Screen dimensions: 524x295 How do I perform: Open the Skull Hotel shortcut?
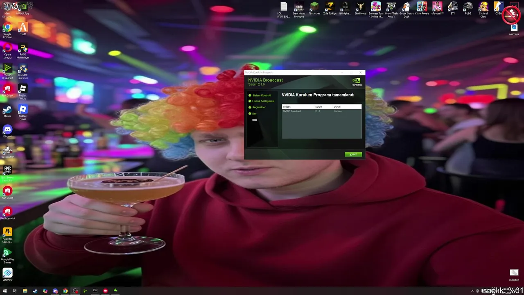click(x=361, y=9)
